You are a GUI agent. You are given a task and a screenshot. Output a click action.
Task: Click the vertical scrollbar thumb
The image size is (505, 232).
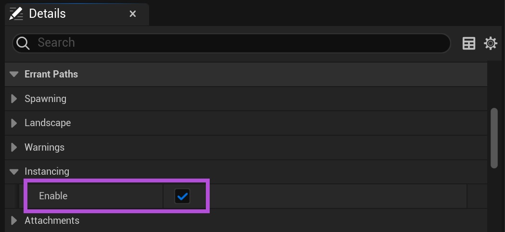click(x=494, y=138)
